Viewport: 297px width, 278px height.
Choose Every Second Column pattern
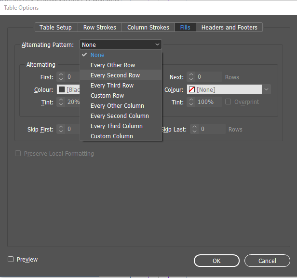pos(121,116)
